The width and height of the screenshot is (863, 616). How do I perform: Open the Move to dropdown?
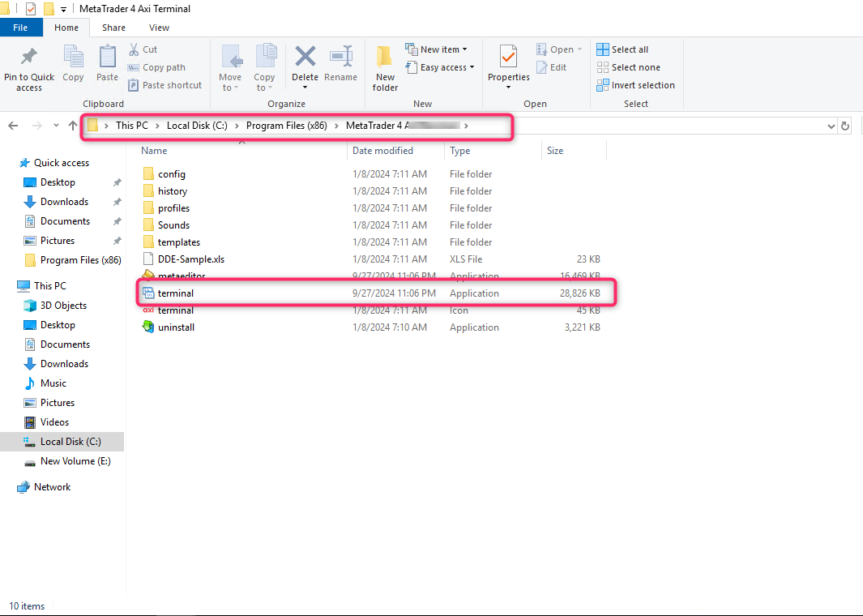230,66
